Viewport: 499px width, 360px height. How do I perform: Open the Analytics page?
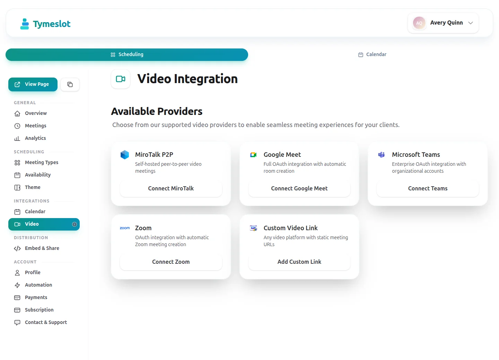pos(44,138)
